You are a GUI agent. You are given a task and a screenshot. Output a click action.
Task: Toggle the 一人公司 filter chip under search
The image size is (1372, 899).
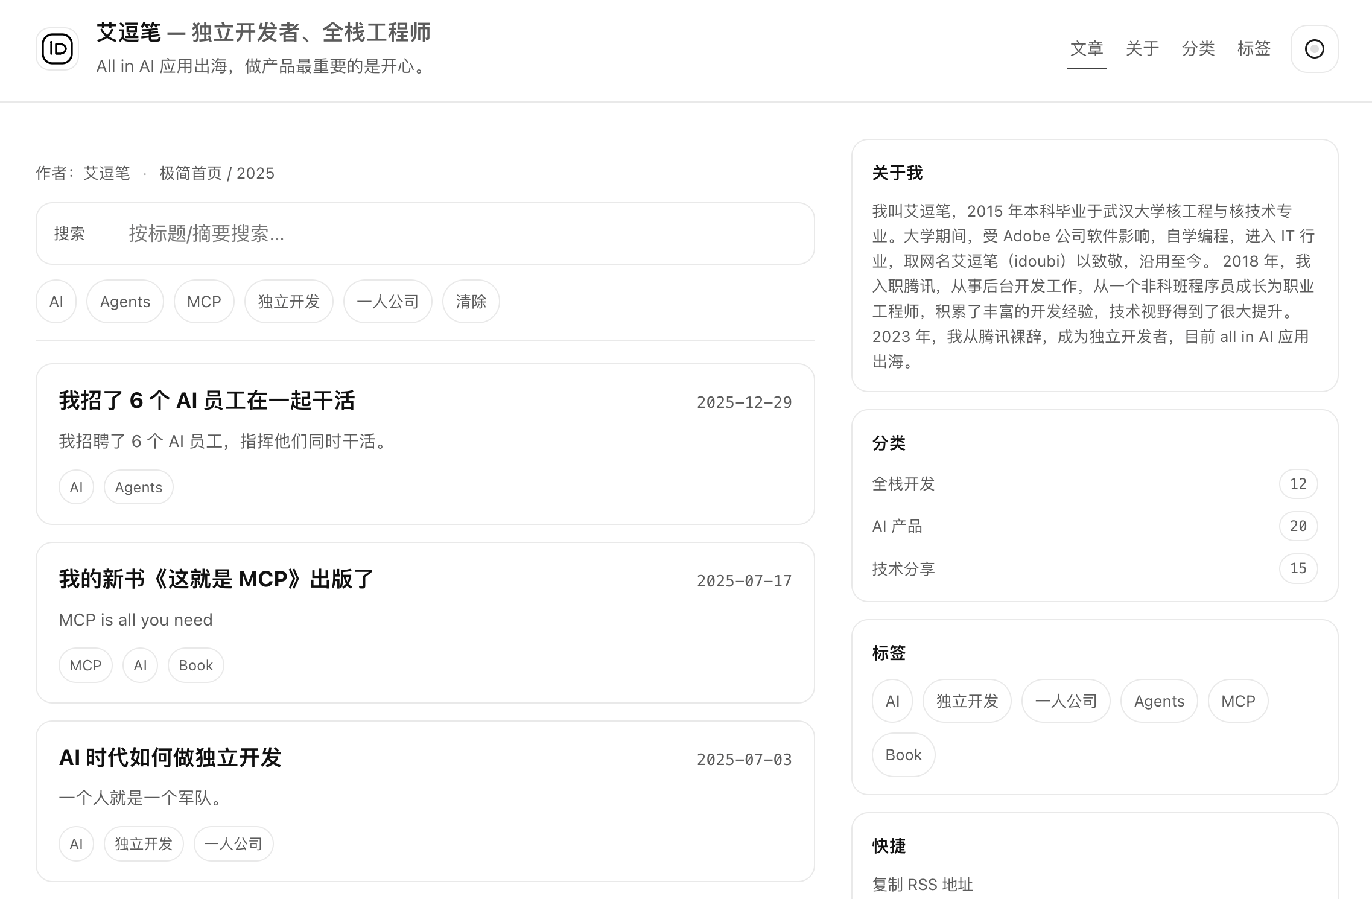387,302
